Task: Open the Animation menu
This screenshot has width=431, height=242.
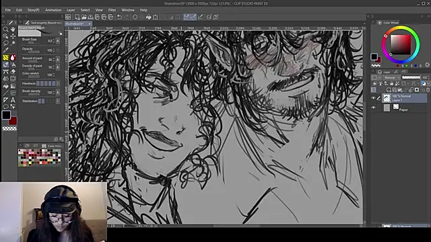Action: point(53,10)
